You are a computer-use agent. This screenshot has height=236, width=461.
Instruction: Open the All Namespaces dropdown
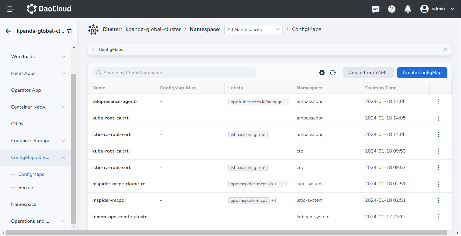pos(253,29)
